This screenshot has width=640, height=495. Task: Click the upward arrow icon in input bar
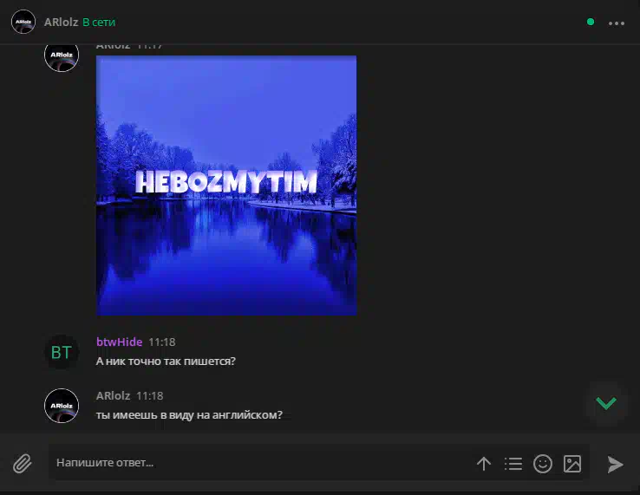[484, 464]
